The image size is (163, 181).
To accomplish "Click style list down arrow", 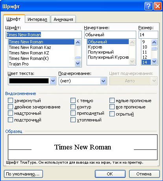I will (x=132, y=61).
